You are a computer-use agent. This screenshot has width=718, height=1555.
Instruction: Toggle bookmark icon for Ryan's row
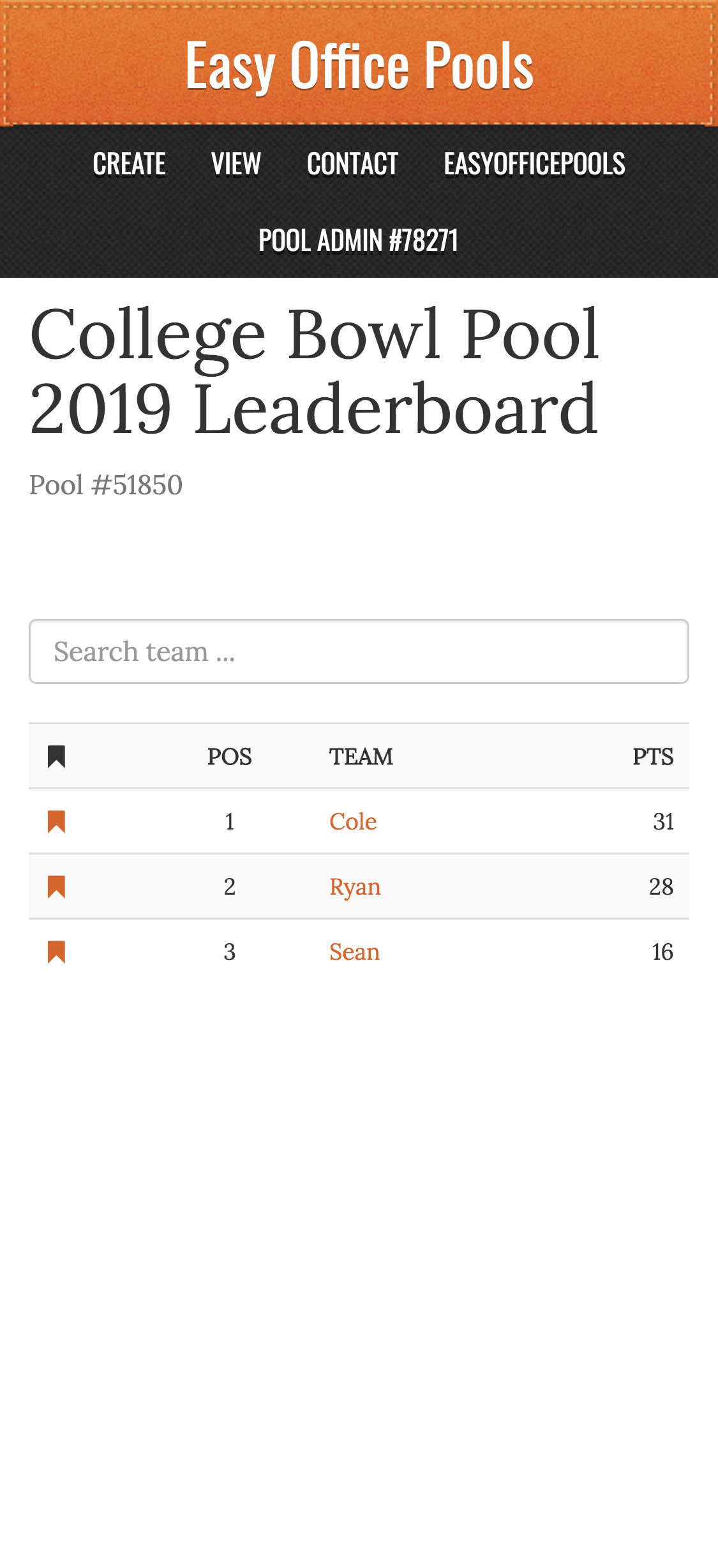click(x=57, y=886)
